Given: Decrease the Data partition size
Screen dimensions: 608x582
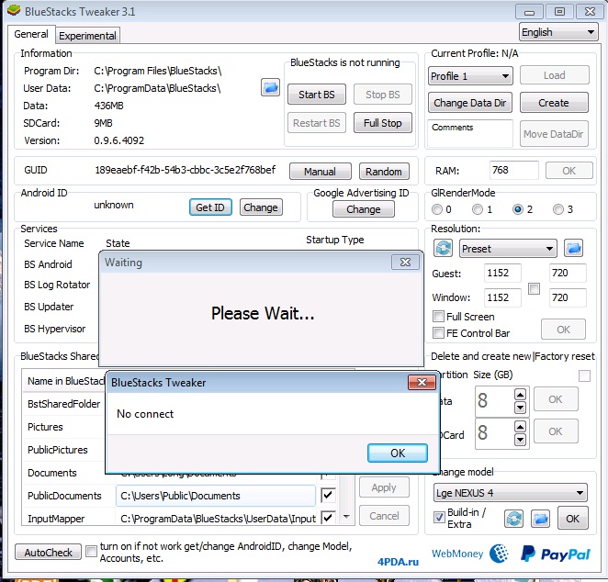Looking at the screenshot, I should point(520,408).
